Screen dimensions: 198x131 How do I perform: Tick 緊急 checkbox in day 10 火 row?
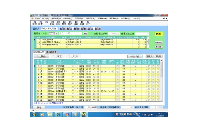[x=154, y=91]
